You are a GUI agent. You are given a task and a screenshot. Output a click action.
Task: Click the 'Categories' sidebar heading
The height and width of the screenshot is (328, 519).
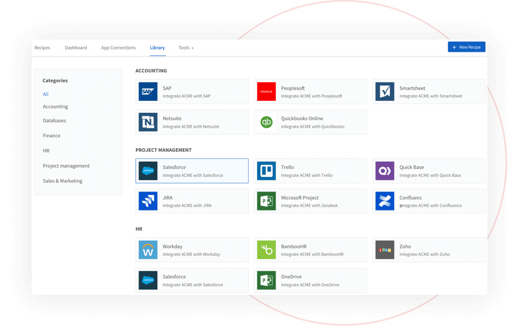[x=55, y=81]
